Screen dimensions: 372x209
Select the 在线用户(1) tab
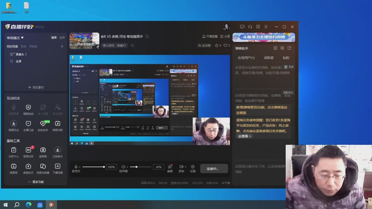(246, 58)
